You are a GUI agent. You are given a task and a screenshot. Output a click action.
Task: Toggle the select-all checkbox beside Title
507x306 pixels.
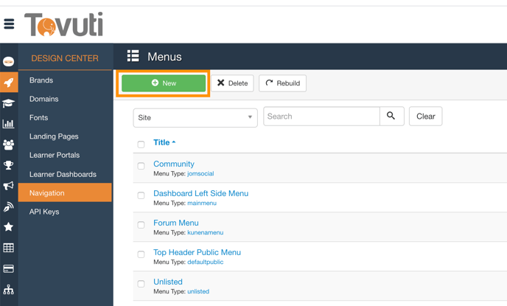(x=141, y=144)
